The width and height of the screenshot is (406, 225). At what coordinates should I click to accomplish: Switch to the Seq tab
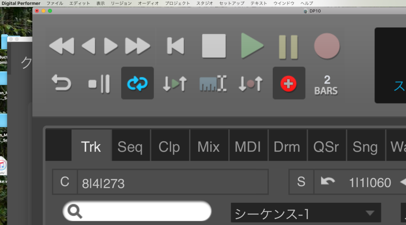point(131,145)
